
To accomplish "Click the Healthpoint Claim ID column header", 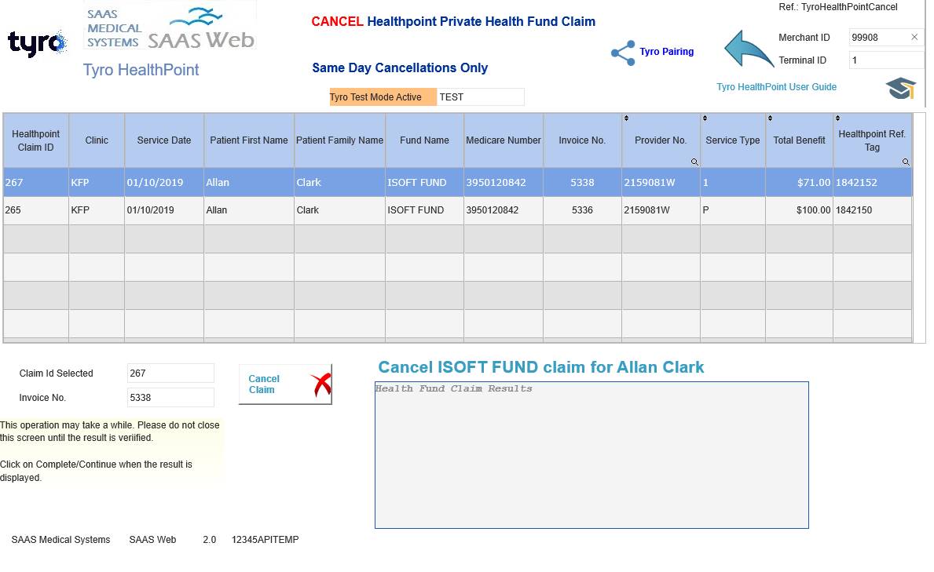I will [x=35, y=140].
